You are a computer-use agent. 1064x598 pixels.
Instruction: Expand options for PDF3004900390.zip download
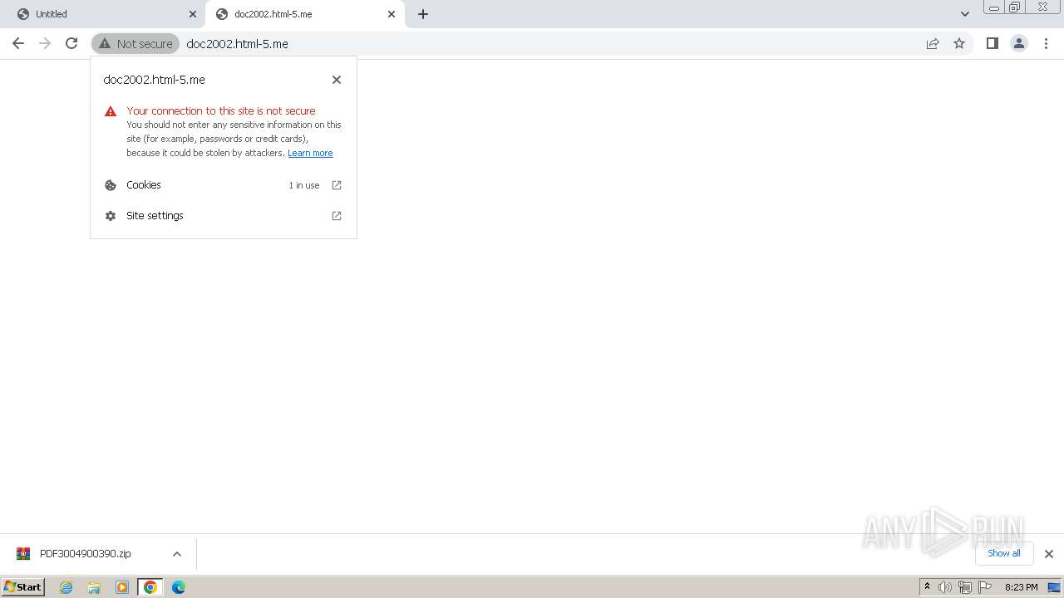click(176, 554)
